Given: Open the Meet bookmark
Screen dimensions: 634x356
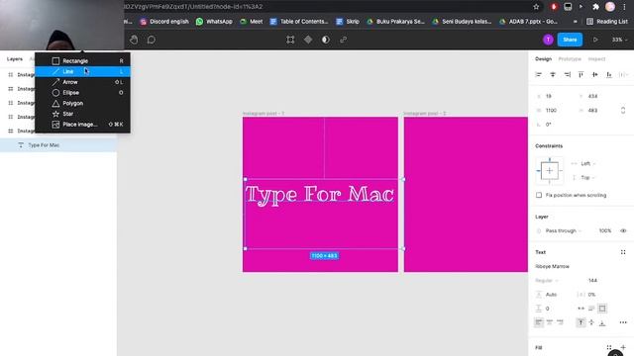Looking at the screenshot, I should (x=251, y=22).
